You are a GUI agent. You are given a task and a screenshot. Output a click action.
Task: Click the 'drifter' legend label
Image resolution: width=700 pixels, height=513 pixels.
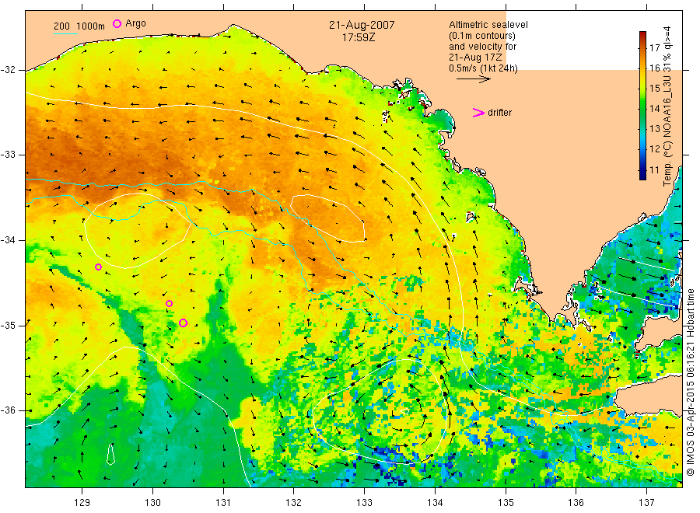tap(499, 113)
